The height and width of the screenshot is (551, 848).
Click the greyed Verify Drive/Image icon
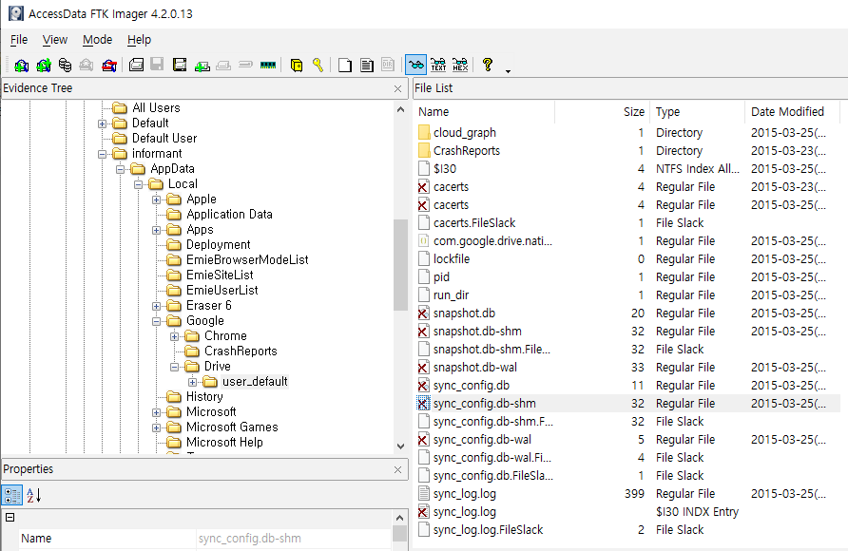tap(245, 66)
